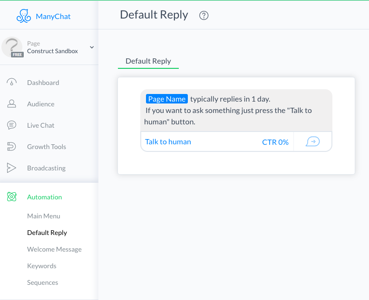
Task: Click the Live Chat bubble icon
Action: click(12, 125)
